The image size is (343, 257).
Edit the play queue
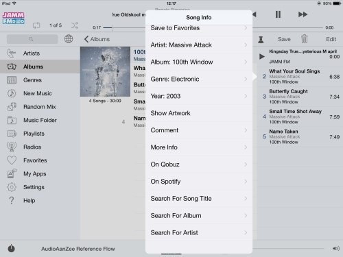click(x=331, y=39)
